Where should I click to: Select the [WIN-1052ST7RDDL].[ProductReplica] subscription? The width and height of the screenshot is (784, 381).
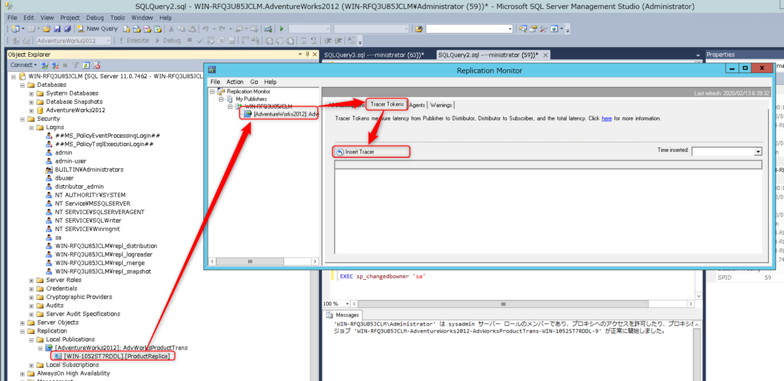(x=117, y=356)
